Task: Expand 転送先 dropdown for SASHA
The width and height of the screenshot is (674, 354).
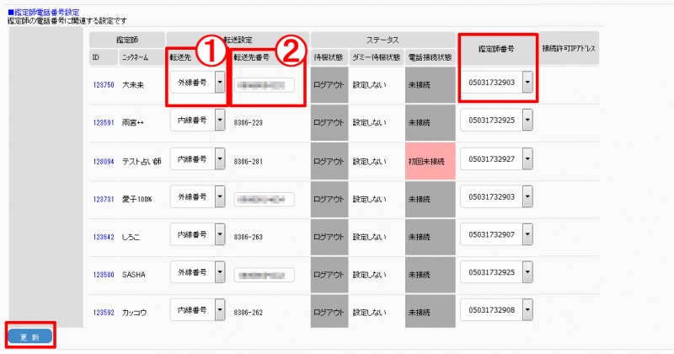Action: click(219, 273)
